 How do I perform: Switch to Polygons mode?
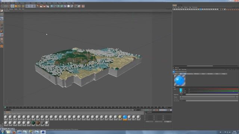click(x=1, y=32)
